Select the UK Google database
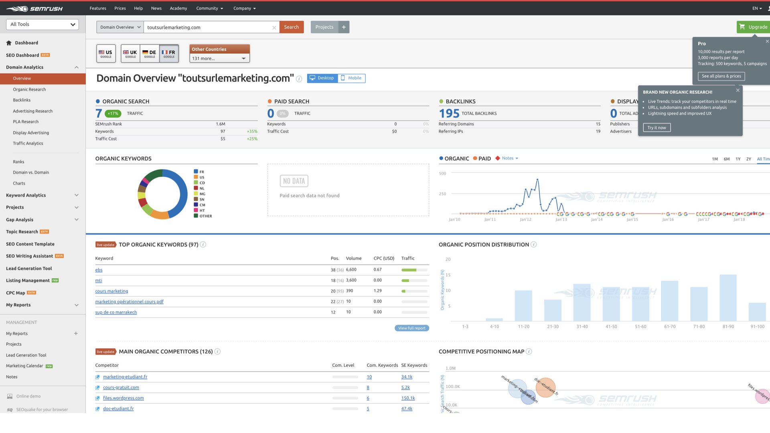Viewport: 770px width, 433px height. pyautogui.click(x=130, y=54)
